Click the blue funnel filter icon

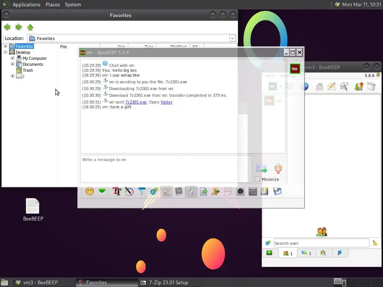click(142, 191)
